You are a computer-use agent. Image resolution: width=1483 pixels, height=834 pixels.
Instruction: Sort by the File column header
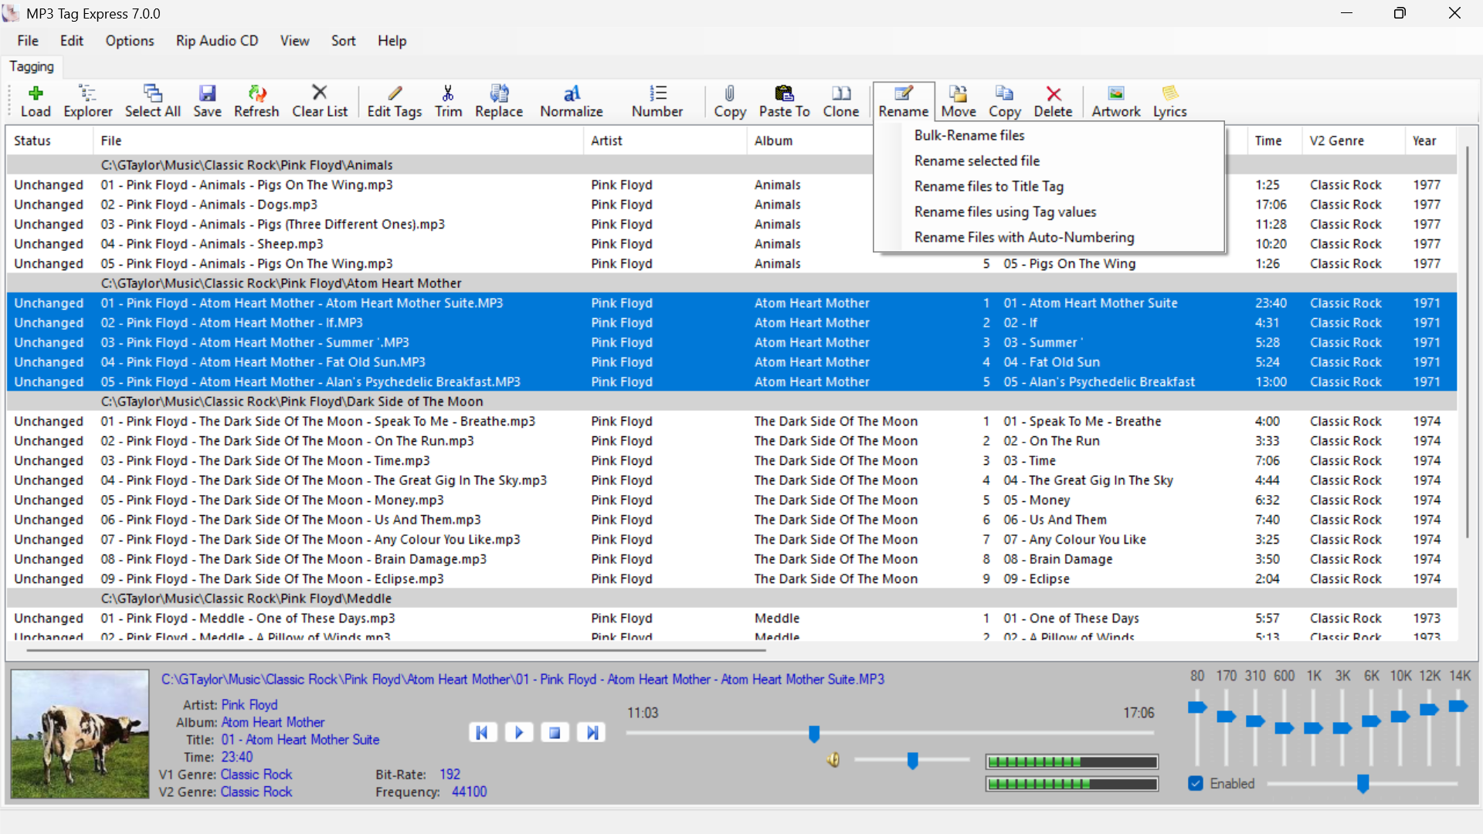(338, 141)
